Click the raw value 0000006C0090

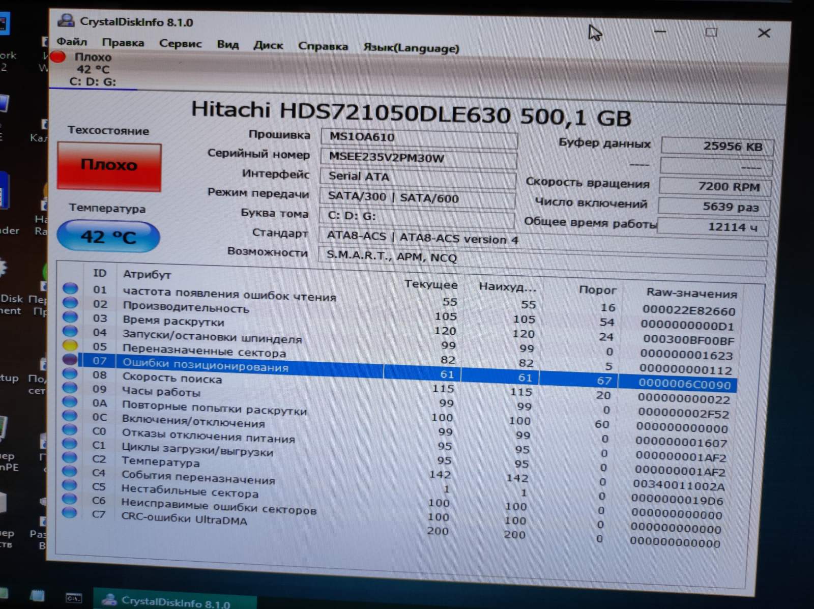pos(685,384)
